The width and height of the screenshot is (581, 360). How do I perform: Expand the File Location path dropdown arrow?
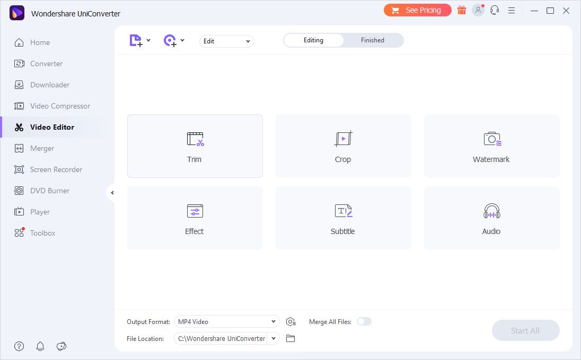(x=274, y=338)
